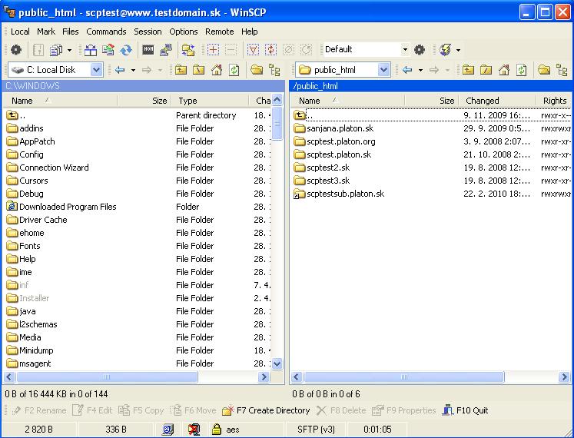Image resolution: width=574 pixels, height=438 pixels.
Task: Open local directory folder icon
Action: [x=257, y=70]
